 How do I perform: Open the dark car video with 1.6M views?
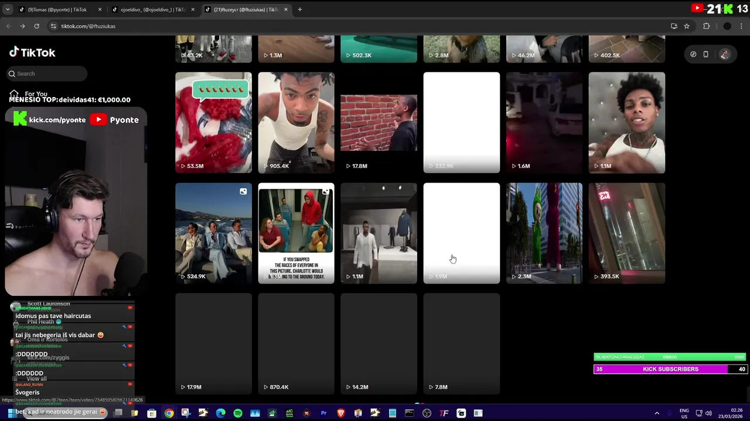(544, 122)
